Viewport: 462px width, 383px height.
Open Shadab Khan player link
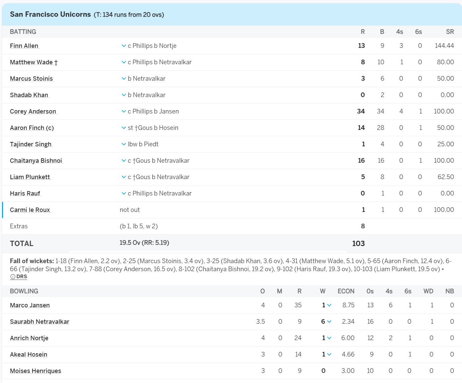(x=29, y=95)
